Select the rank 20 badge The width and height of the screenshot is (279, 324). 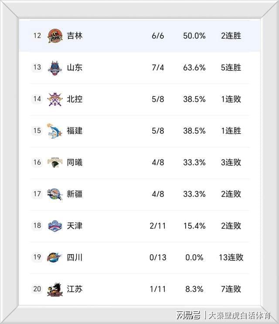pos(37,289)
